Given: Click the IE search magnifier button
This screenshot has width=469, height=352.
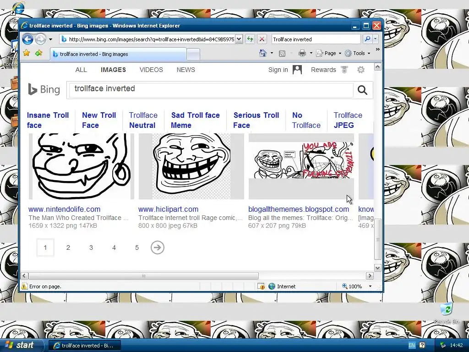Looking at the screenshot, I should 367,39.
